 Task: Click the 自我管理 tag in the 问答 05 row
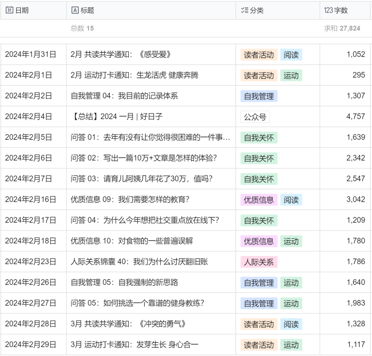(x=259, y=304)
